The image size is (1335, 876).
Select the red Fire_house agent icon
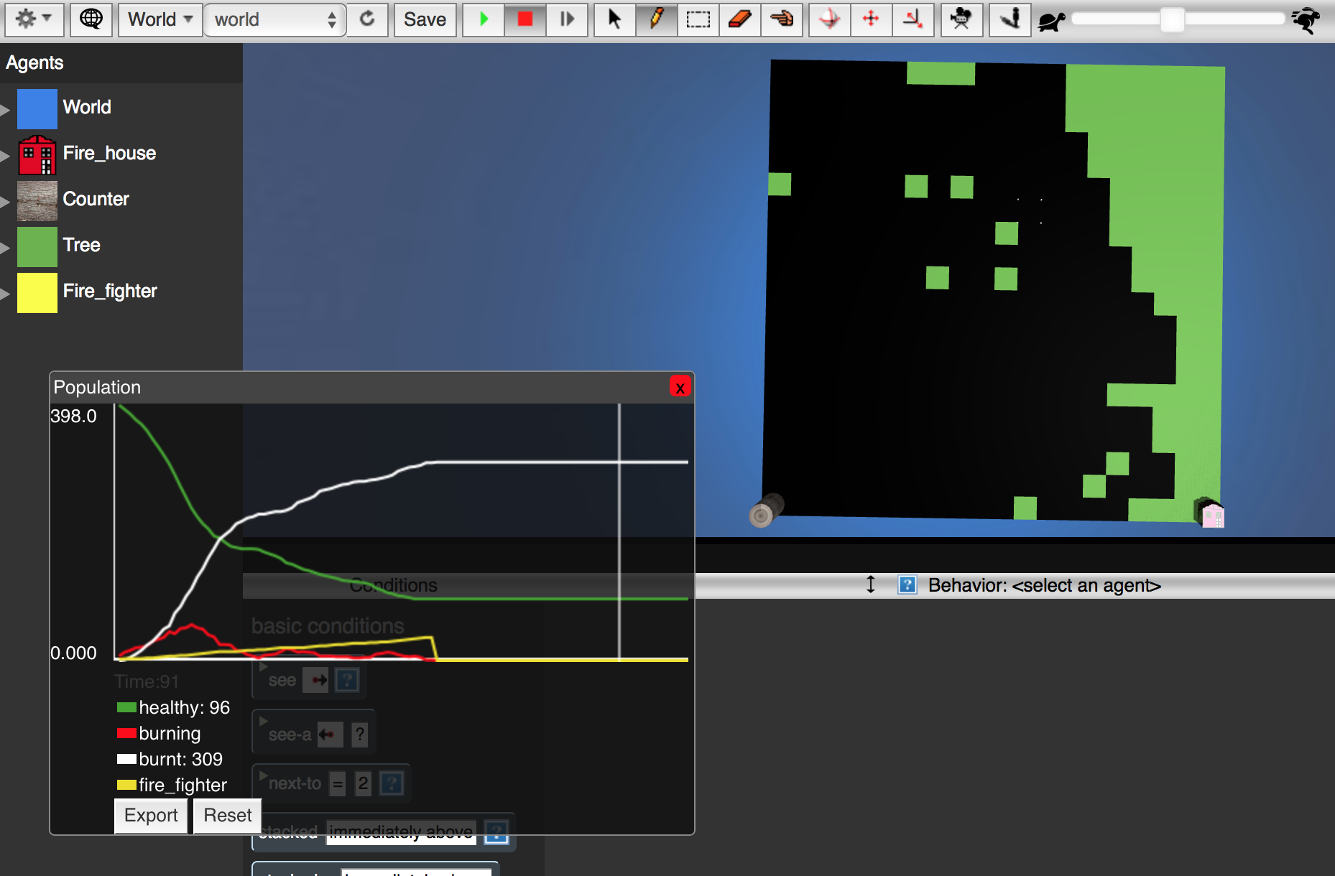coord(37,155)
